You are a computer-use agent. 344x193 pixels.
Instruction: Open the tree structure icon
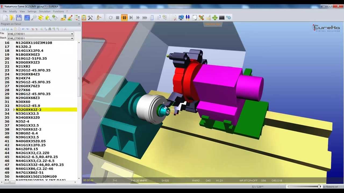click(77, 18)
